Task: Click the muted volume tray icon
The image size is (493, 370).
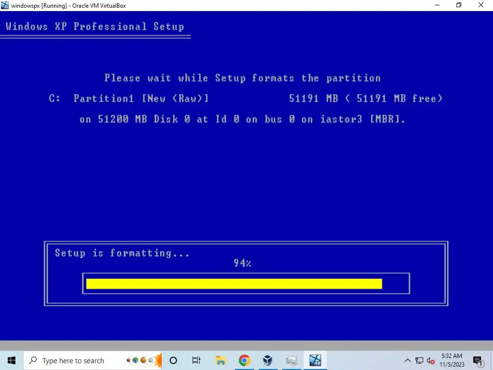Action: point(431,361)
